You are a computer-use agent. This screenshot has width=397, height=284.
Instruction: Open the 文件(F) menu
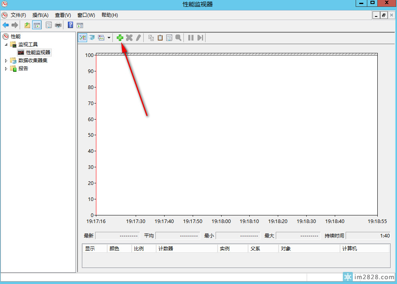[x=18, y=15]
